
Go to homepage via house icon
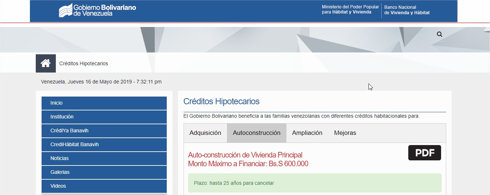(x=46, y=63)
